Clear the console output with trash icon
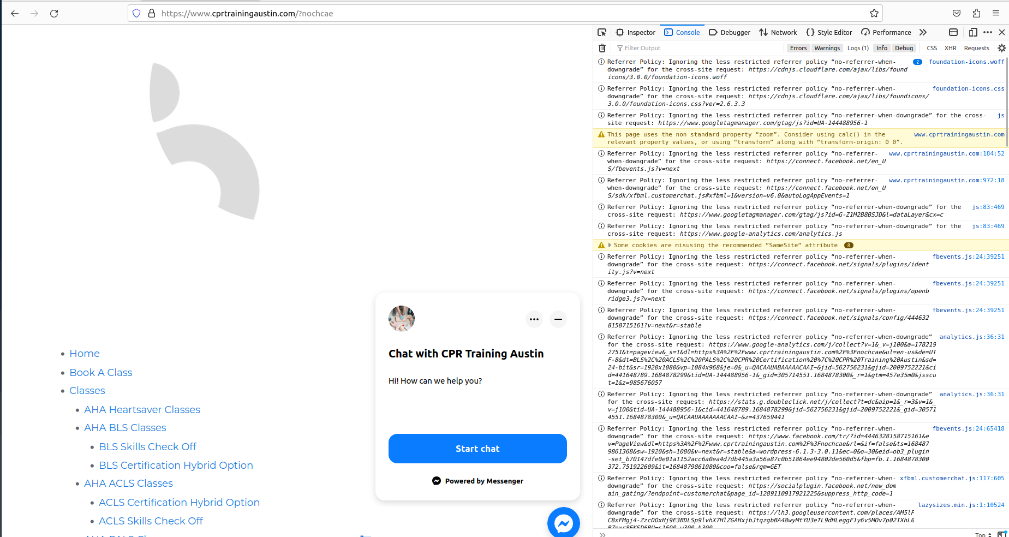 (602, 48)
